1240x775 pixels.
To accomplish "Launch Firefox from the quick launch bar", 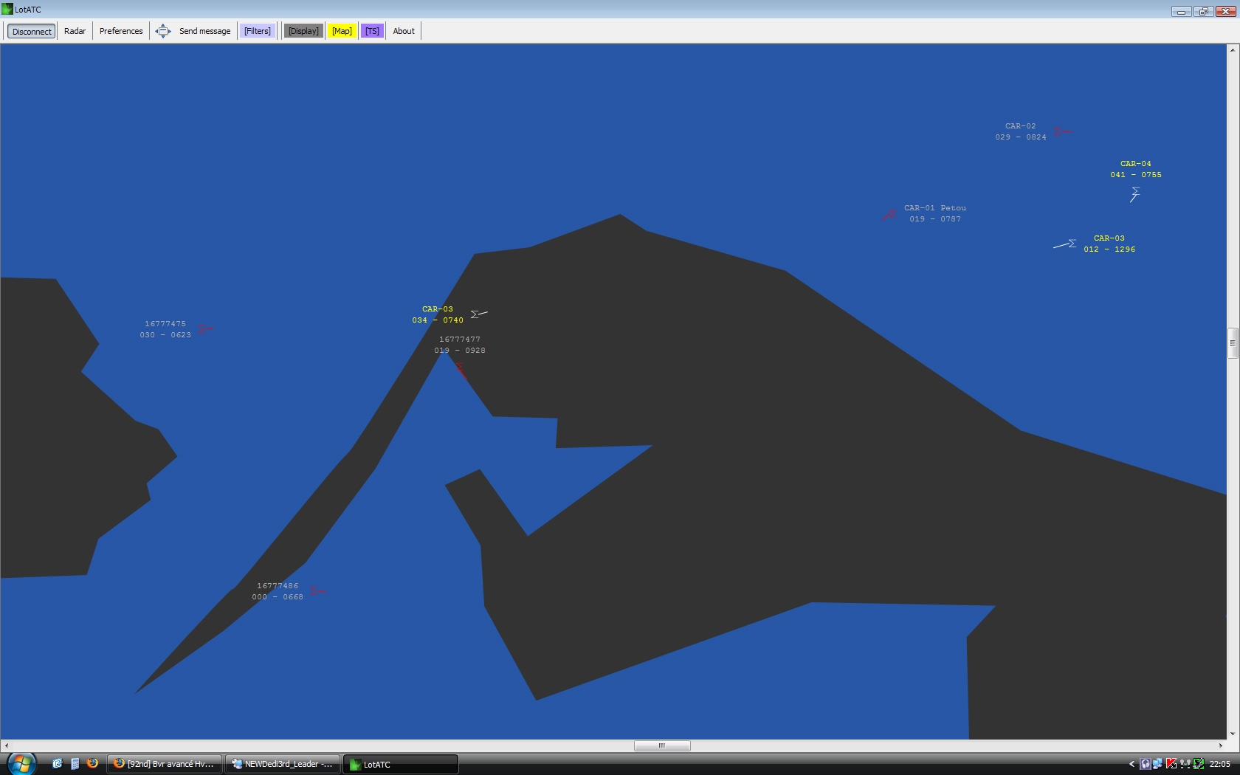I will click(x=92, y=764).
